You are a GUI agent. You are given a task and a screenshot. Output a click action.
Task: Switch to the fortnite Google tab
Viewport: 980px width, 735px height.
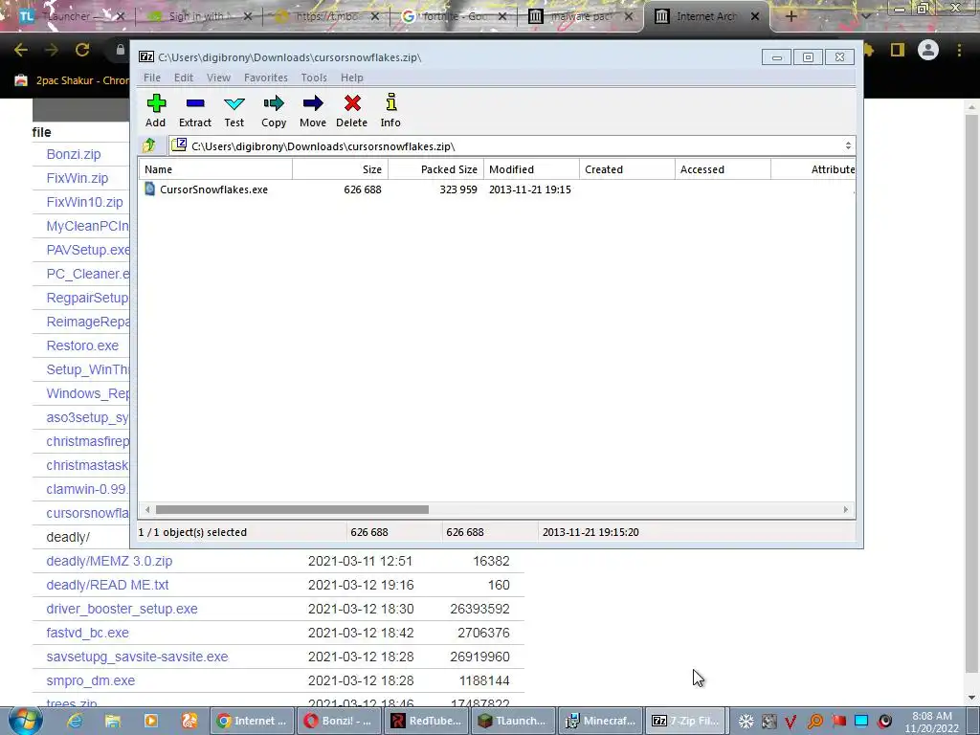tap(453, 16)
